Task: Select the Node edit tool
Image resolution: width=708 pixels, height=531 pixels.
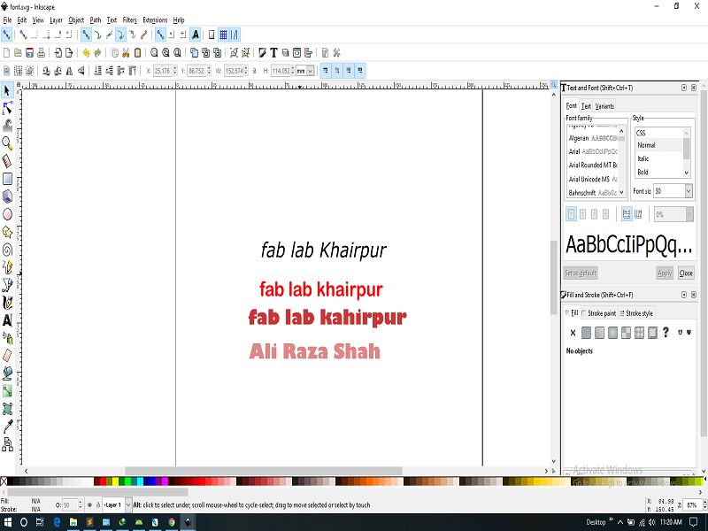Action: [x=7, y=108]
